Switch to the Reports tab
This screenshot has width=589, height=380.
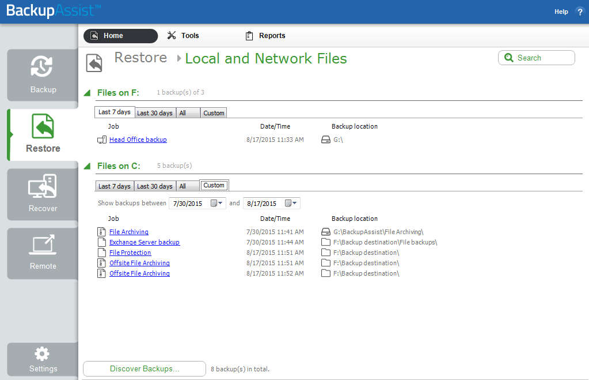click(x=265, y=36)
